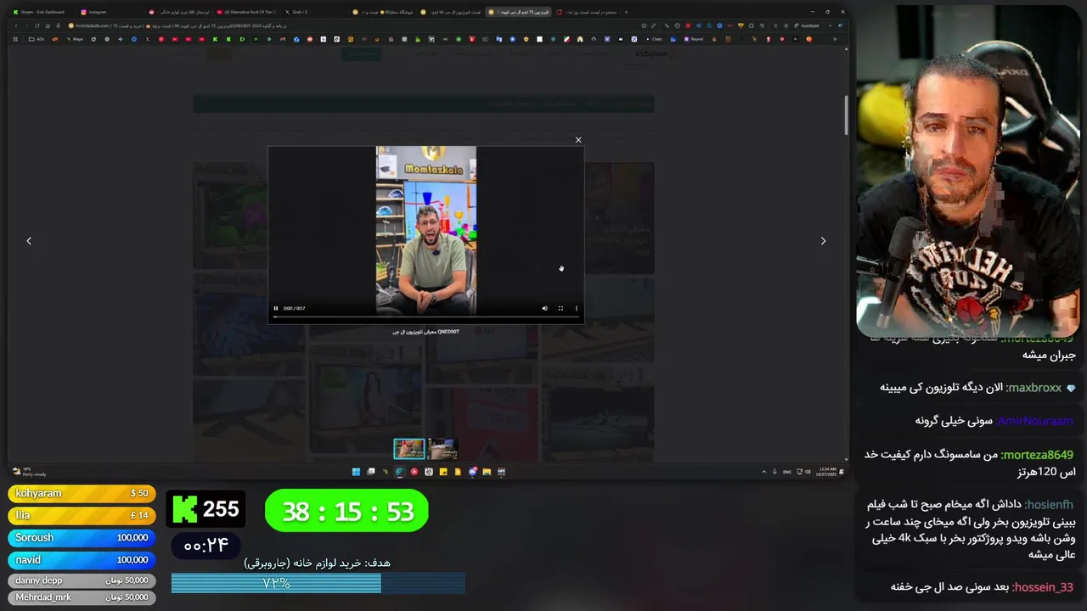Reload the page with the refresh icon
This screenshot has height=611, width=1087.
click(37, 25)
